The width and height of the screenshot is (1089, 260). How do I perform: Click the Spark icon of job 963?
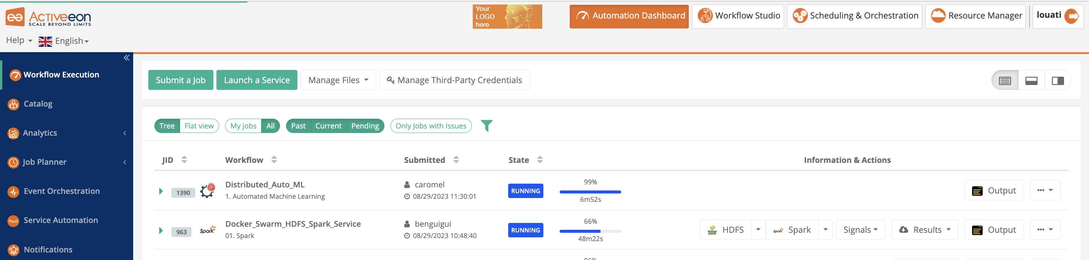point(207,230)
